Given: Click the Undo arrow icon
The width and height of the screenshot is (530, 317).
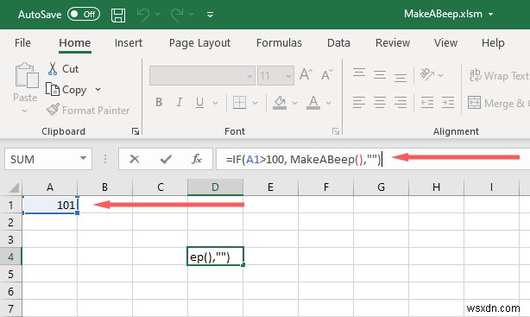Looking at the screenshot, I should tap(143, 15).
